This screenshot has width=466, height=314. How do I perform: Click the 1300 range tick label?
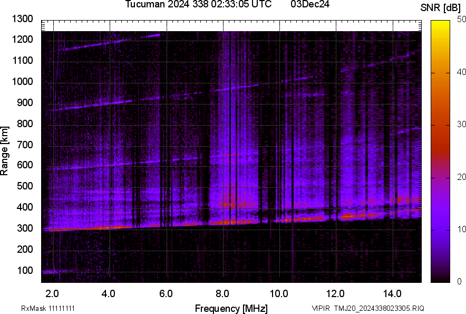coord(23,19)
